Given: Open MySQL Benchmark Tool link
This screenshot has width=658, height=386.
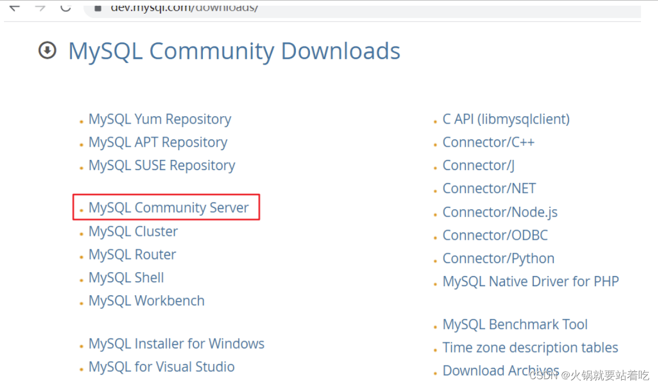Looking at the screenshot, I should click(x=515, y=324).
